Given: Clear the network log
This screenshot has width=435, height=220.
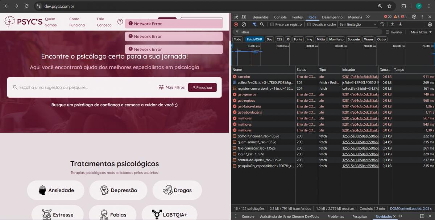Looking at the screenshot, I should (244, 24).
